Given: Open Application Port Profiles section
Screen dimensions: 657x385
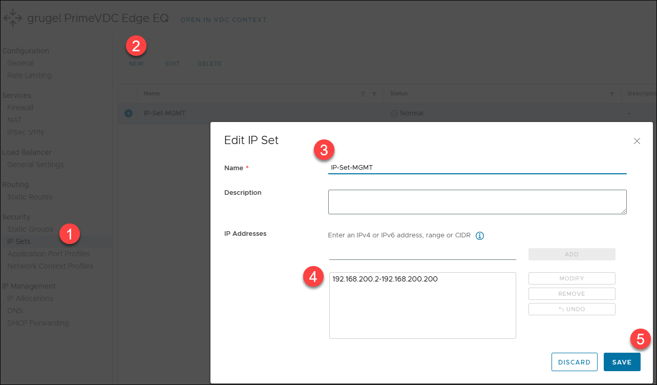Looking at the screenshot, I should [x=48, y=254].
